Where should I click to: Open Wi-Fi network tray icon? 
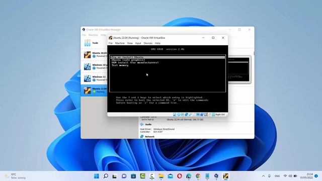click(285, 176)
